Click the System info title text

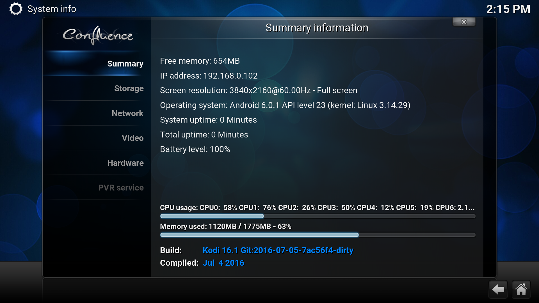click(x=52, y=9)
